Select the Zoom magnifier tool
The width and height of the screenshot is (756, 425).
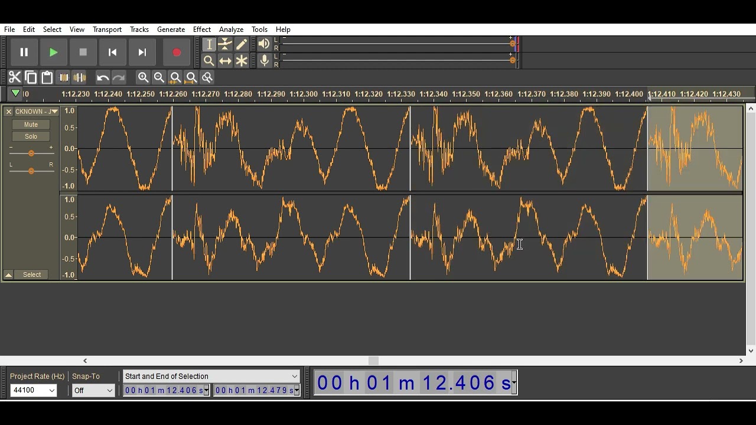tap(208, 61)
